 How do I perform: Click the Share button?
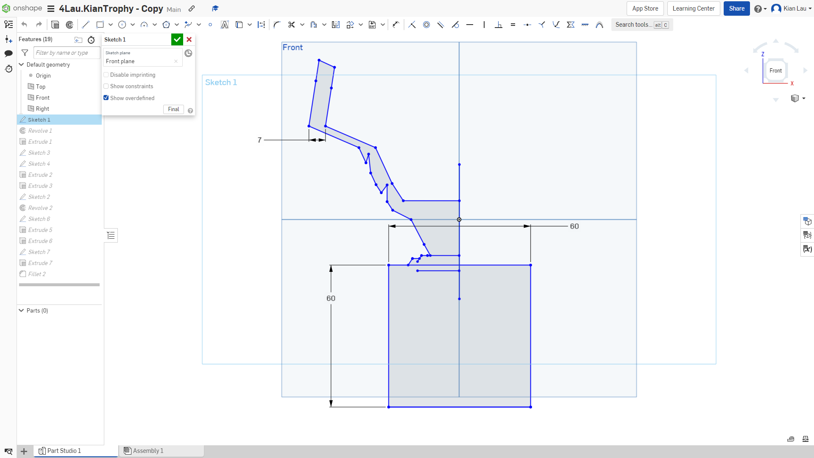click(737, 8)
